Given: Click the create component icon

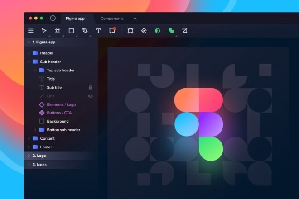Looking at the screenshot, I should [x=144, y=31].
